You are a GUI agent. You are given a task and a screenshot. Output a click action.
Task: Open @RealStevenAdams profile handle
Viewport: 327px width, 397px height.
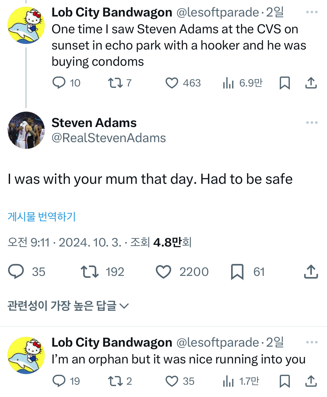tap(108, 138)
